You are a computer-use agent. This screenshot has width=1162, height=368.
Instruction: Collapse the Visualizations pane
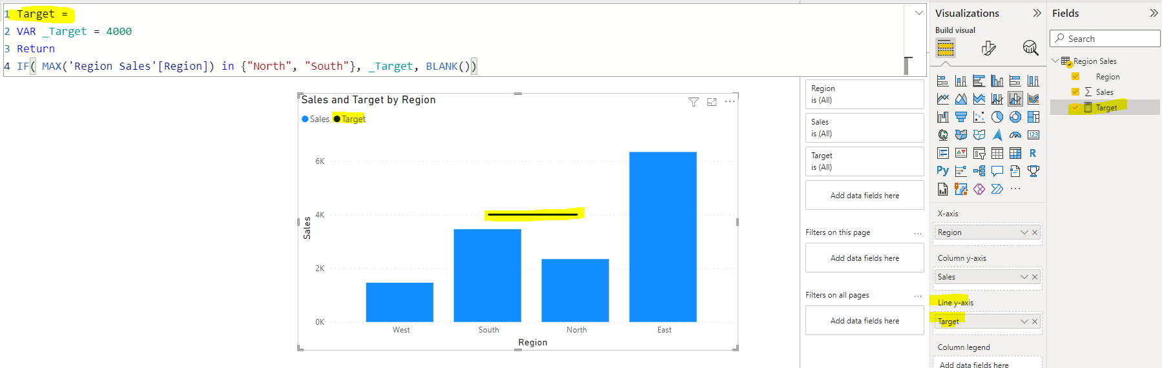tap(1037, 13)
